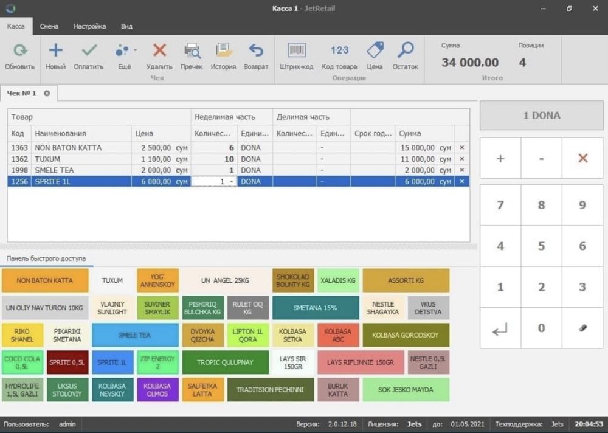Add ASSORTI KG quick item

click(x=406, y=280)
